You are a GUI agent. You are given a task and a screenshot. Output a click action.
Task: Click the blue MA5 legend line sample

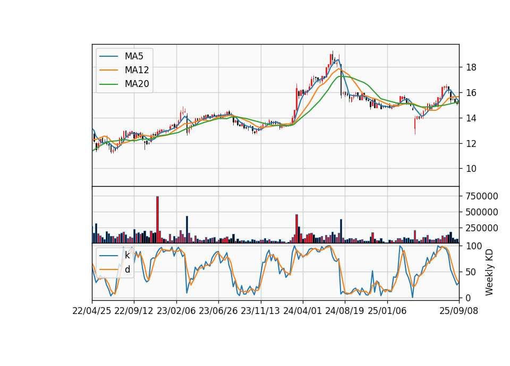108,56
